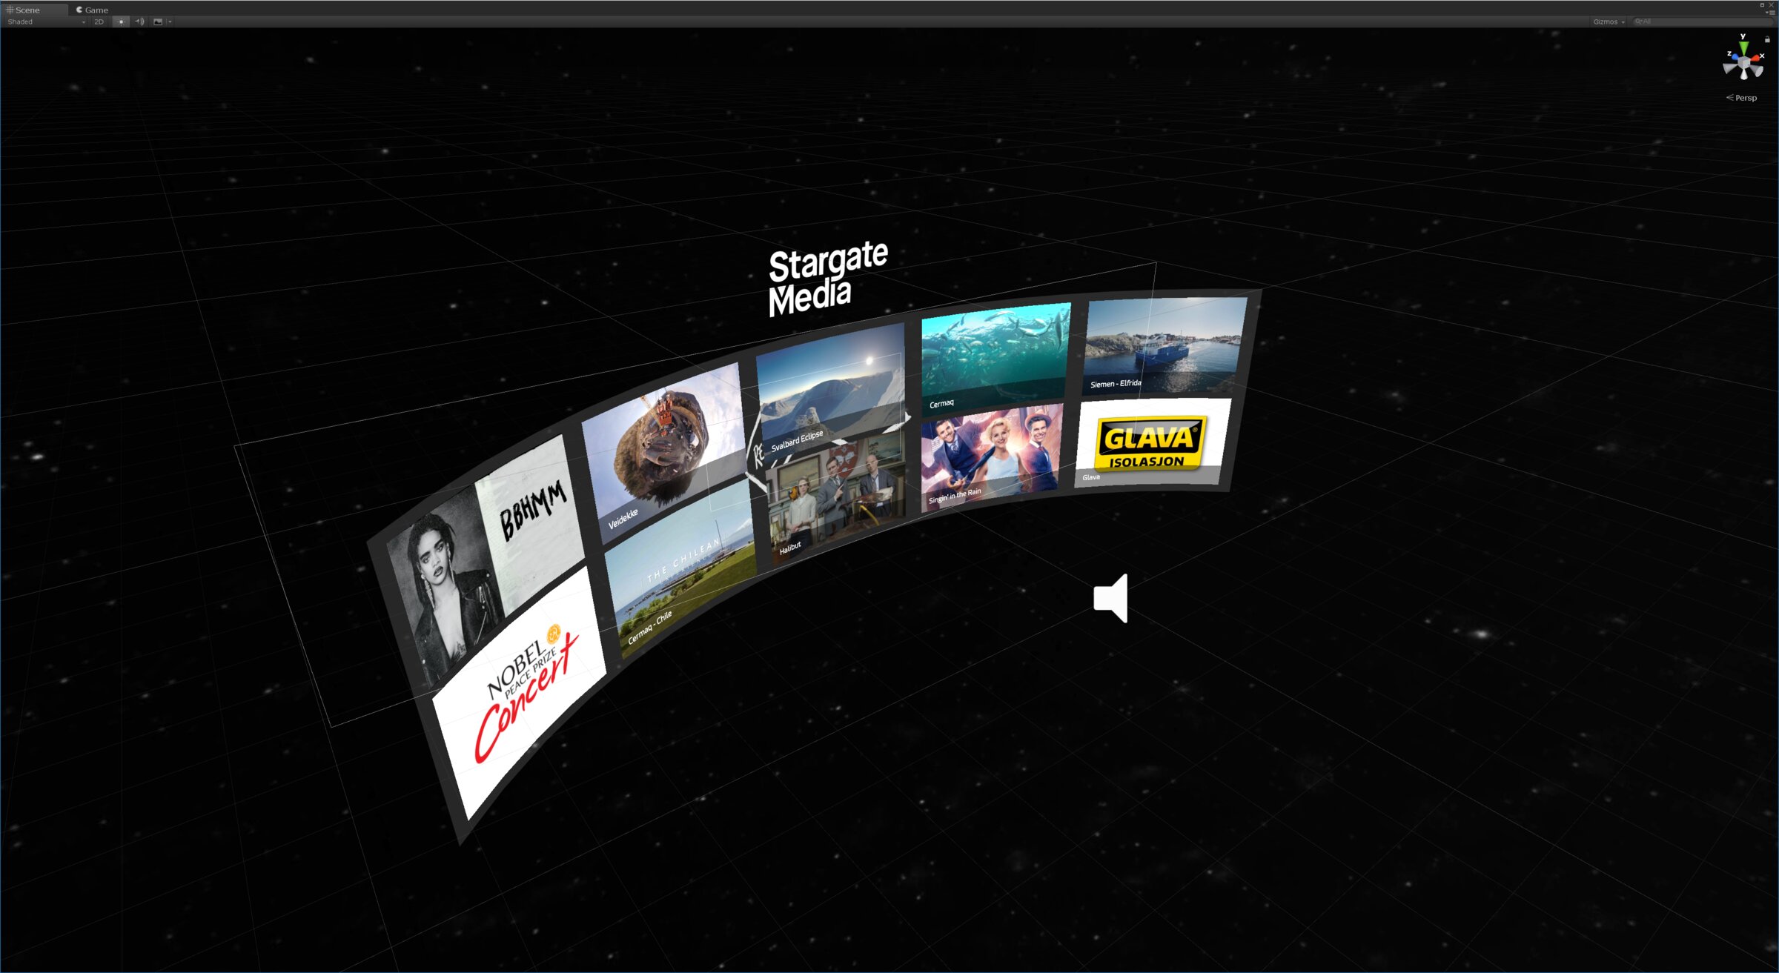Select the Siemen - Elfrida thumbnail

(1165, 345)
